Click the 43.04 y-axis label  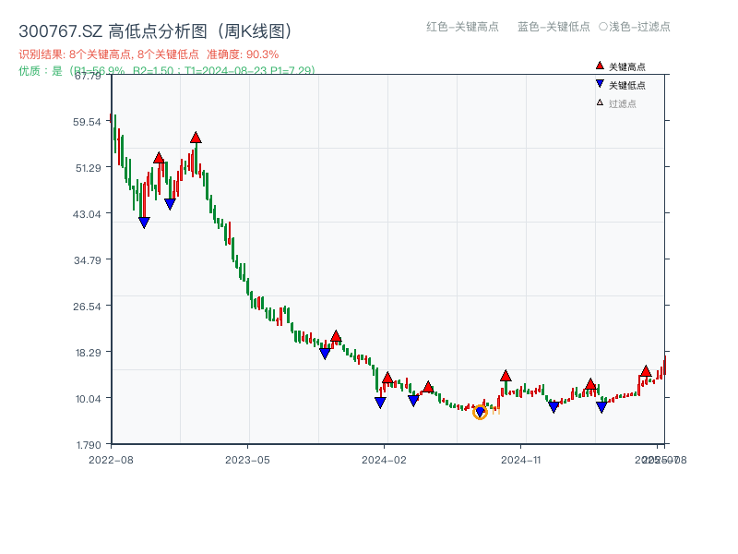coord(87,214)
